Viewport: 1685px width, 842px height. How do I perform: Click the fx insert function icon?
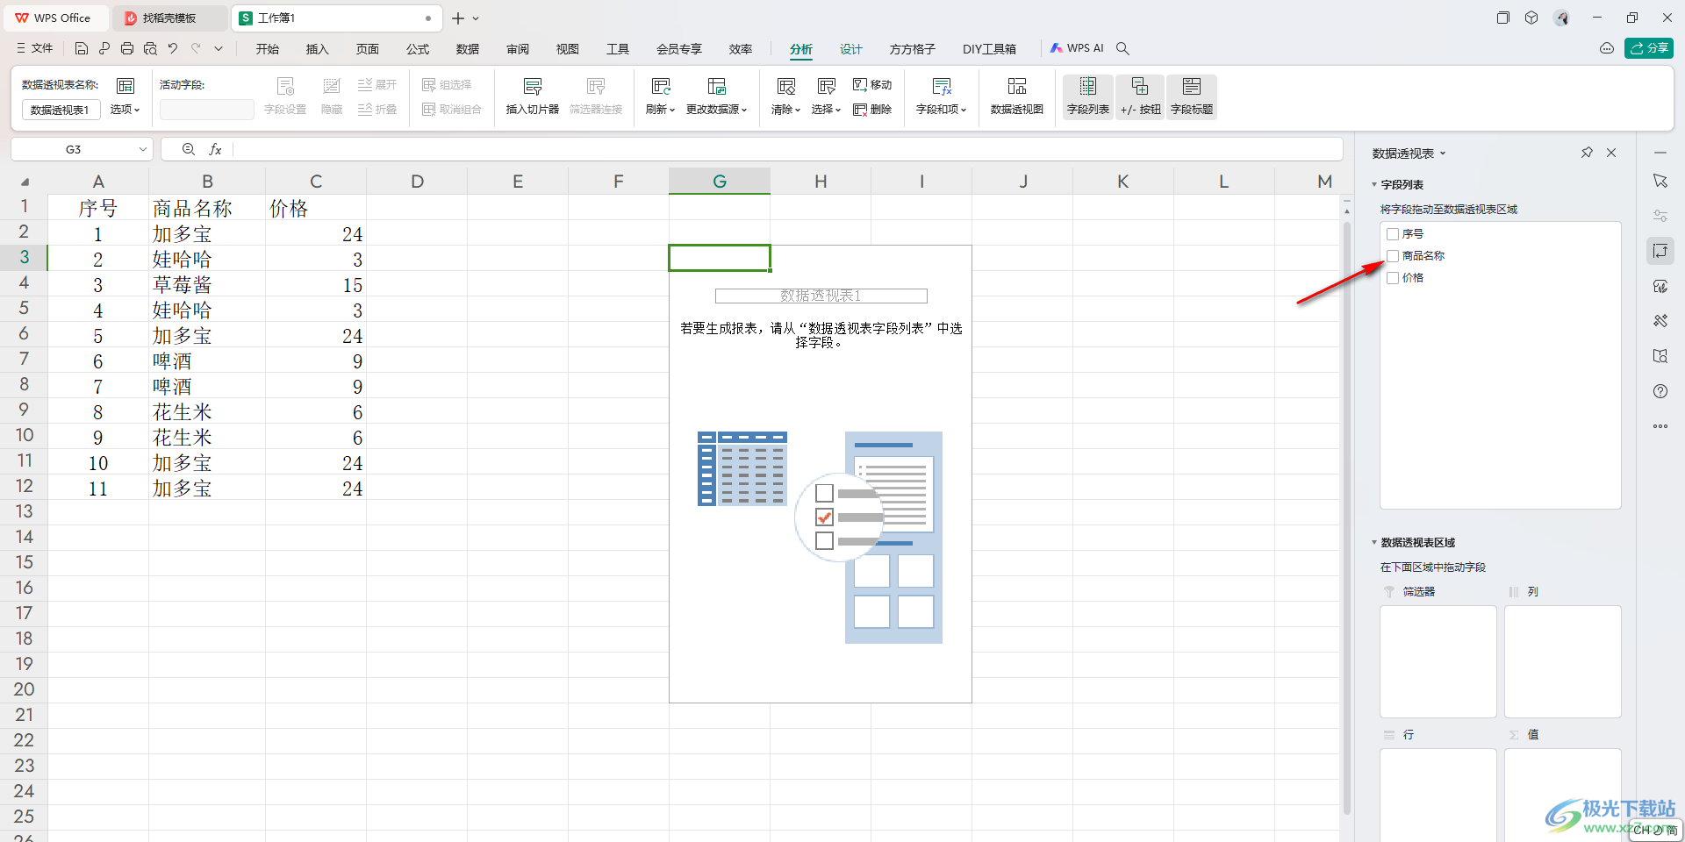pyautogui.click(x=215, y=149)
